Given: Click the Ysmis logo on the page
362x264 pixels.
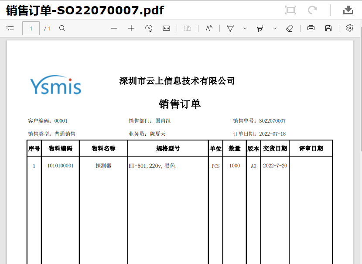Looking at the screenshot, I should pyautogui.click(x=56, y=85).
